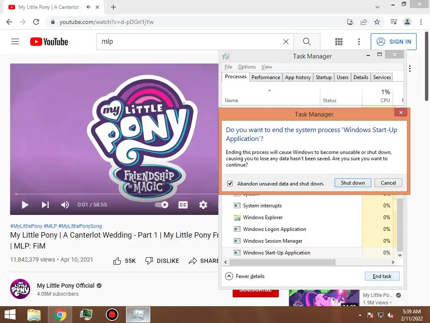
Task: Dislike the video
Action: (162, 261)
